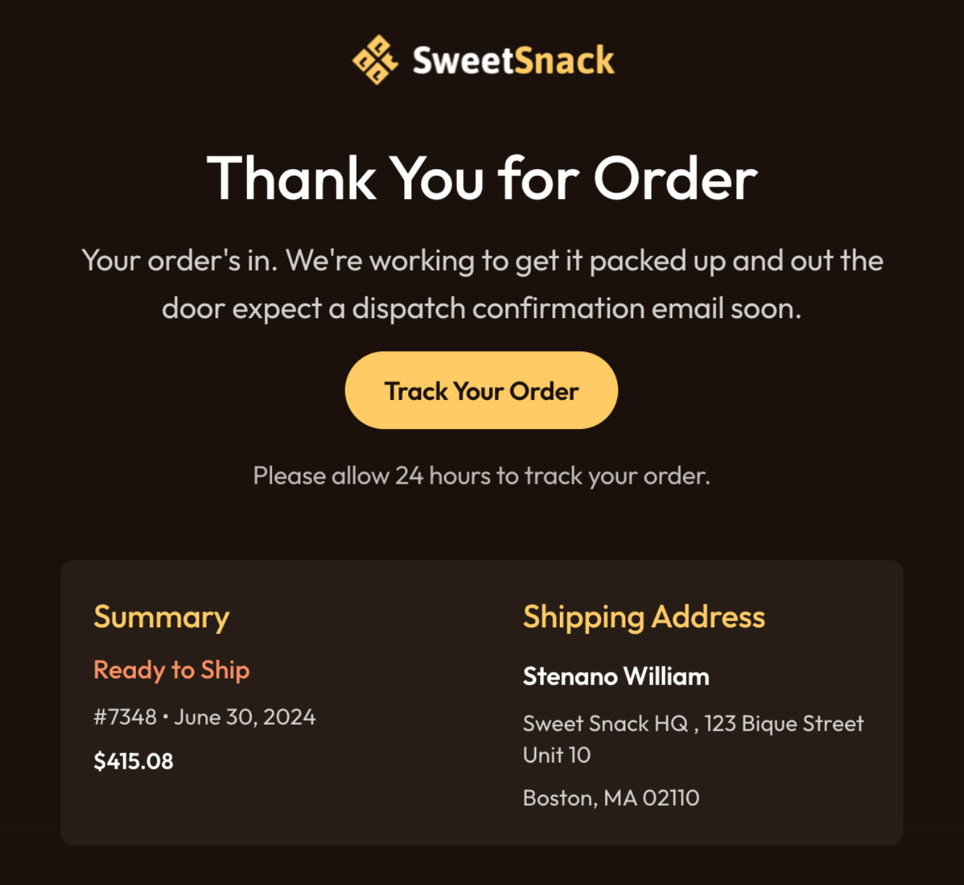
Task: Click the "Unit 10" address line
Action: pos(556,755)
